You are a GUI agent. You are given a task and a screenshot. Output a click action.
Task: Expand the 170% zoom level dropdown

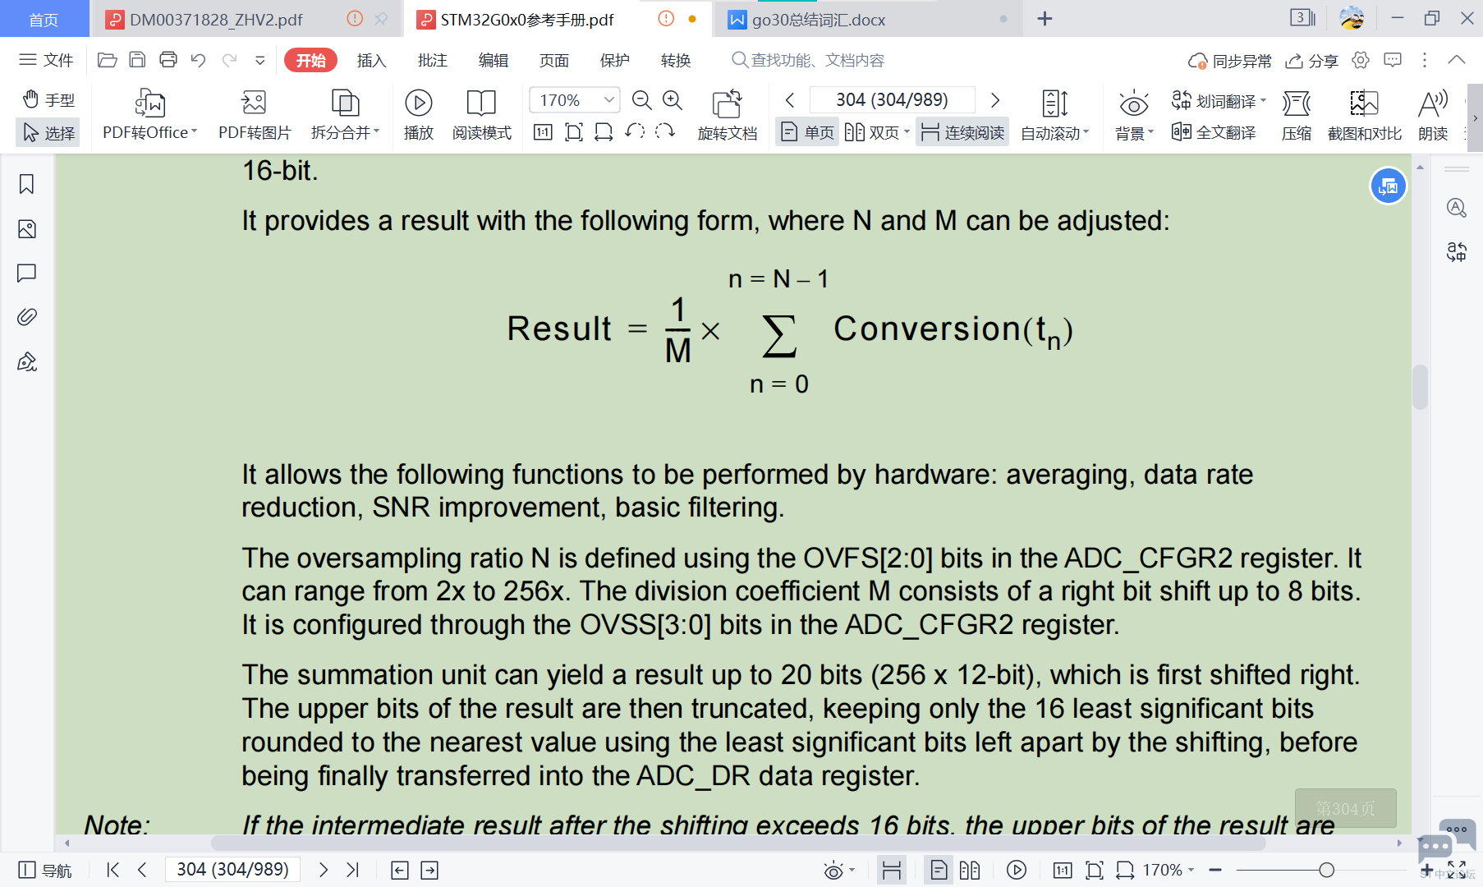click(x=608, y=100)
